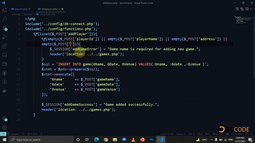The height and width of the screenshot is (143, 255).
Task: Click Prettier status in status bar
Action: [x=237, y=134]
